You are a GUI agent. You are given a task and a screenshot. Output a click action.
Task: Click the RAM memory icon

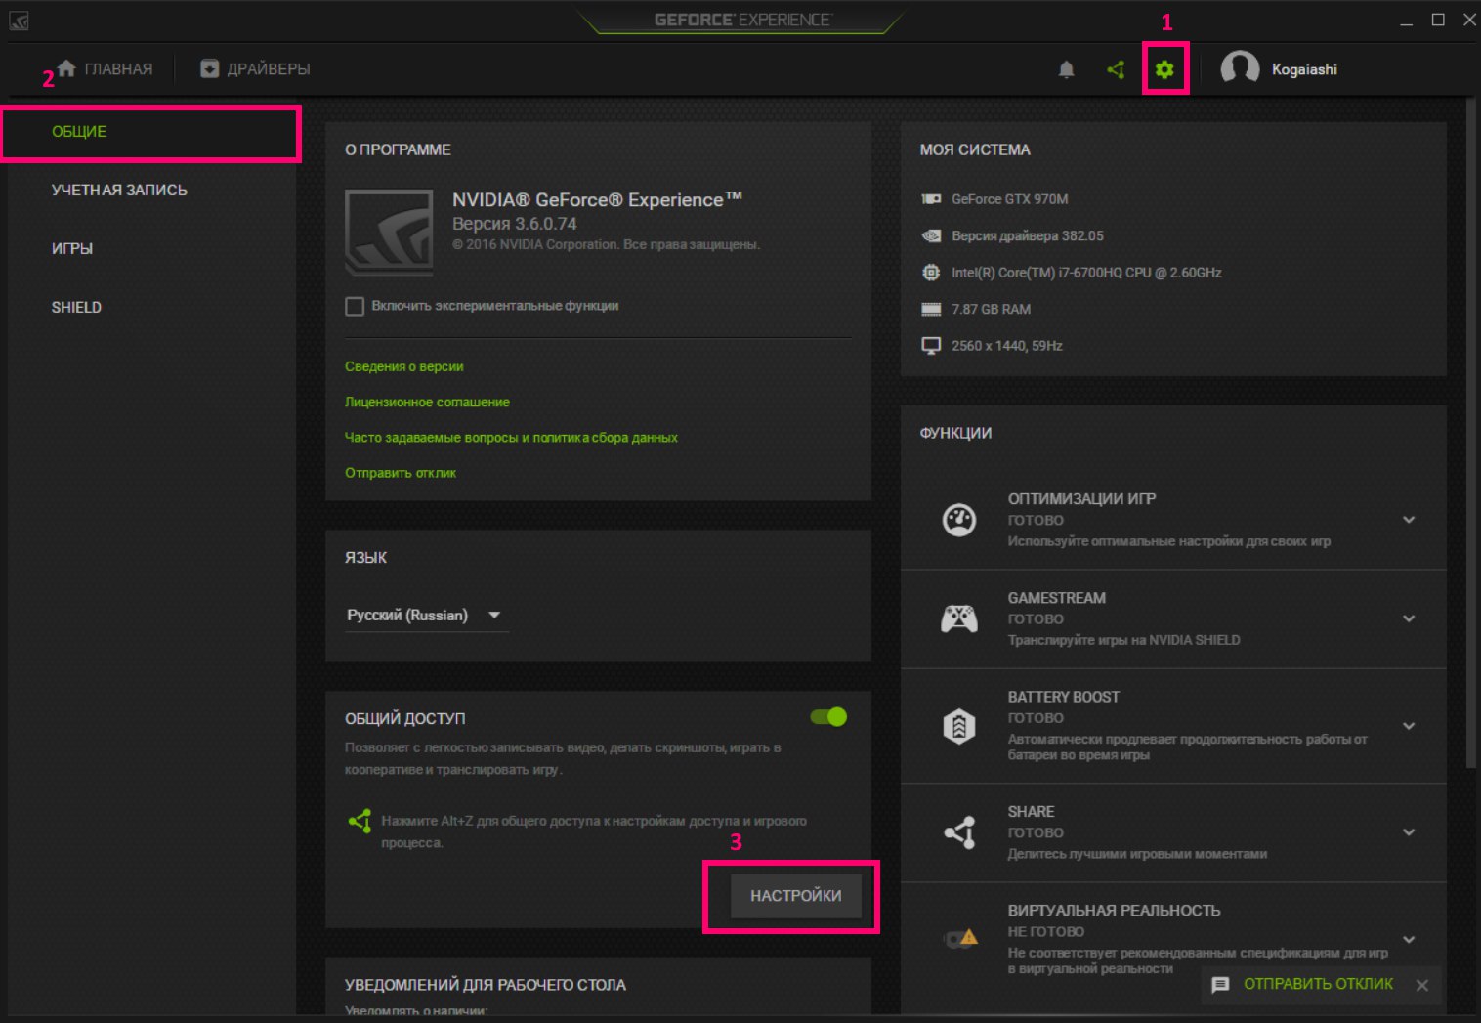[x=931, y=309]
